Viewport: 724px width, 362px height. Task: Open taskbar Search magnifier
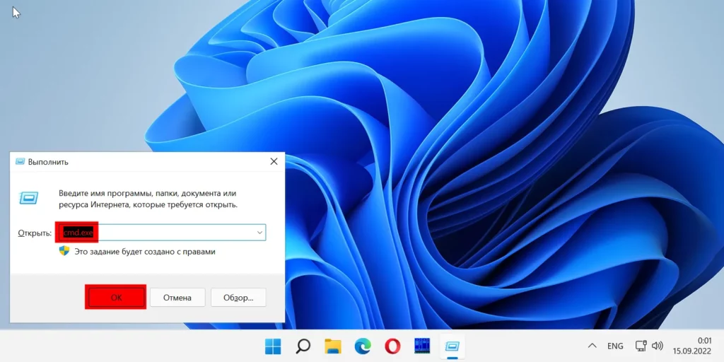(303, 346)
